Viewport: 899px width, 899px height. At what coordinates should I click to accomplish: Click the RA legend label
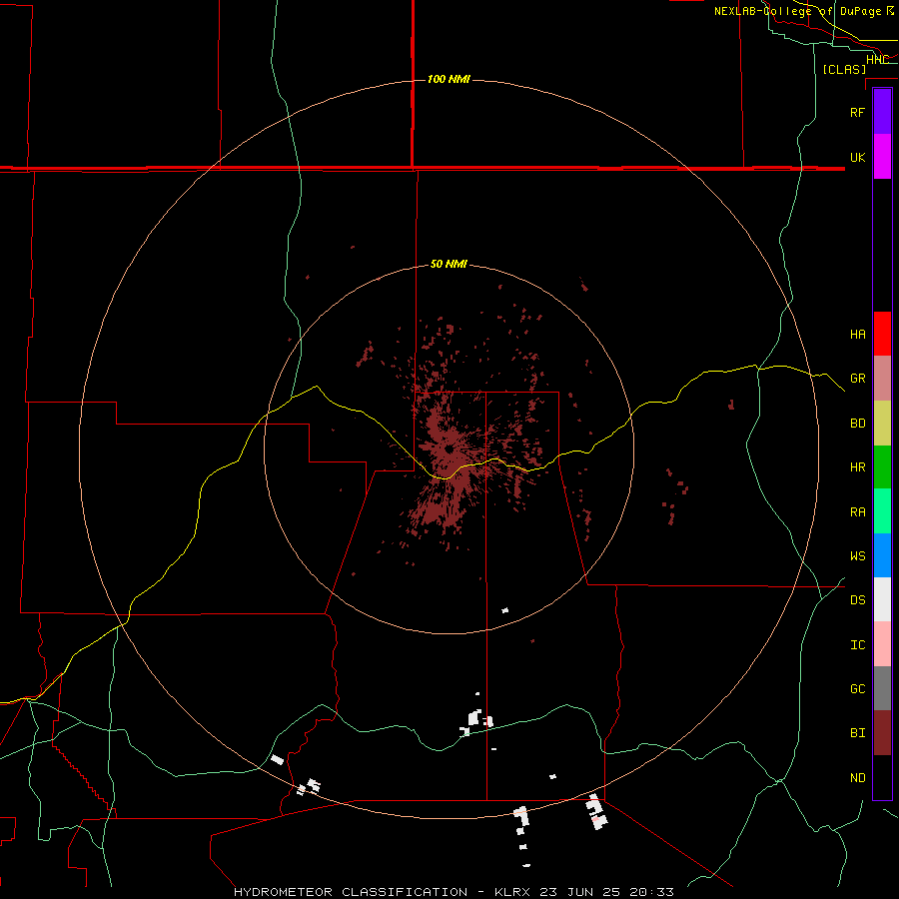pyautogui.click(x=857, y=512)
